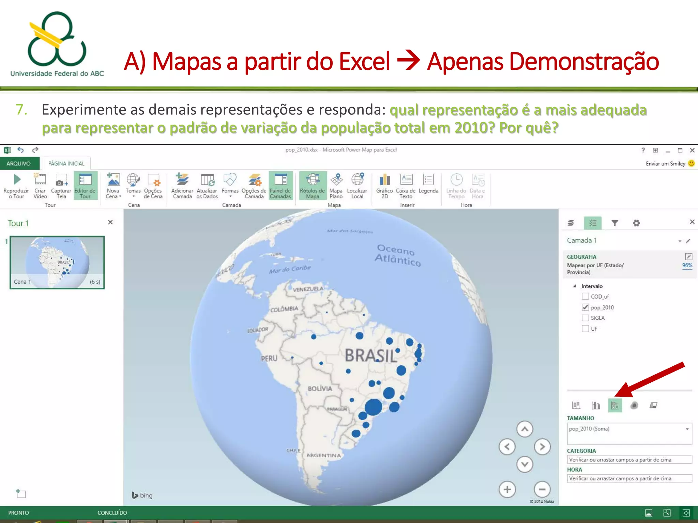This screenshot has width=698, height=523.
Task: Click the Undo arrow
Action: point(21,150)
